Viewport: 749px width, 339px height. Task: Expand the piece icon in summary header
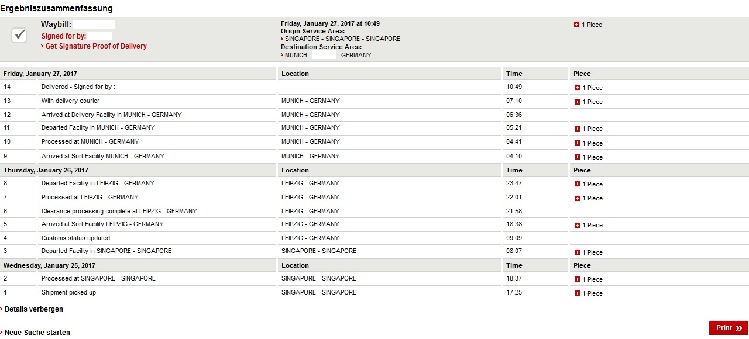click(x=577, y=25)
